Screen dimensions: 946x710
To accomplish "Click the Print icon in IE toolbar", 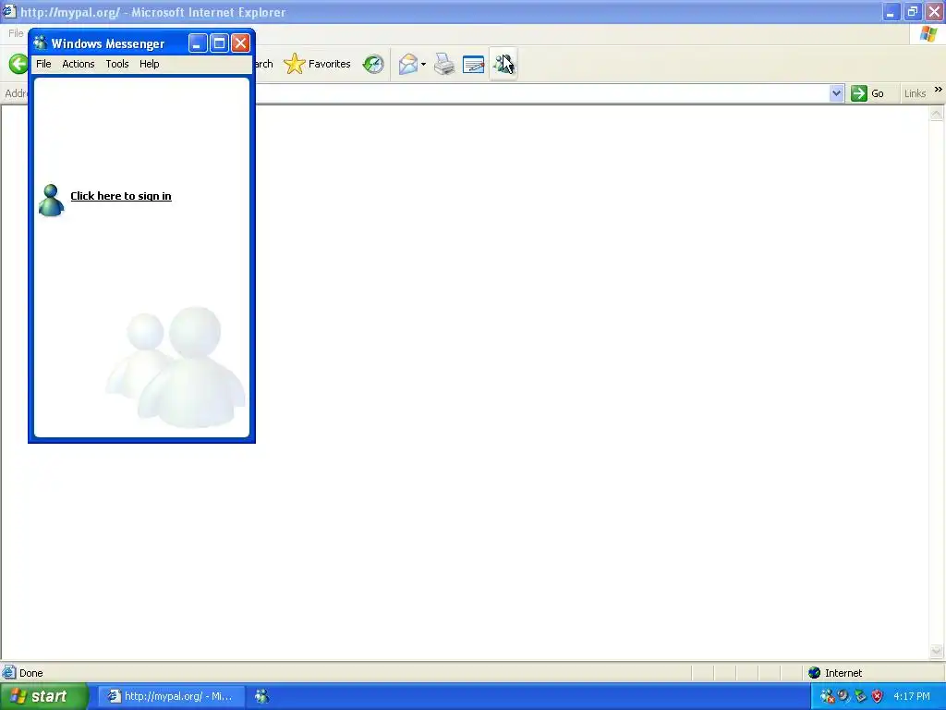I will pos(444,64).
